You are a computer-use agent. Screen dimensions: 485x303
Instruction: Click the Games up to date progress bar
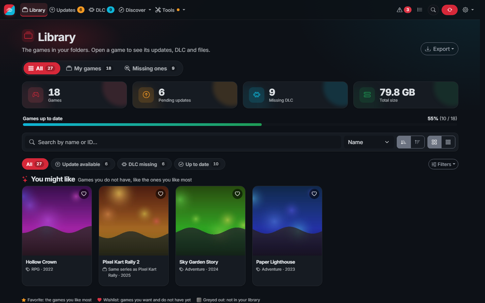(x=240, y=125)
